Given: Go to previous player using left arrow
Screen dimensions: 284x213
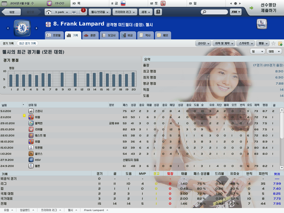Looking at the screenshot, I should 8,28.
